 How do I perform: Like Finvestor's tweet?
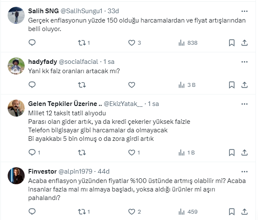pyautogui.click(x=132, y=211)
